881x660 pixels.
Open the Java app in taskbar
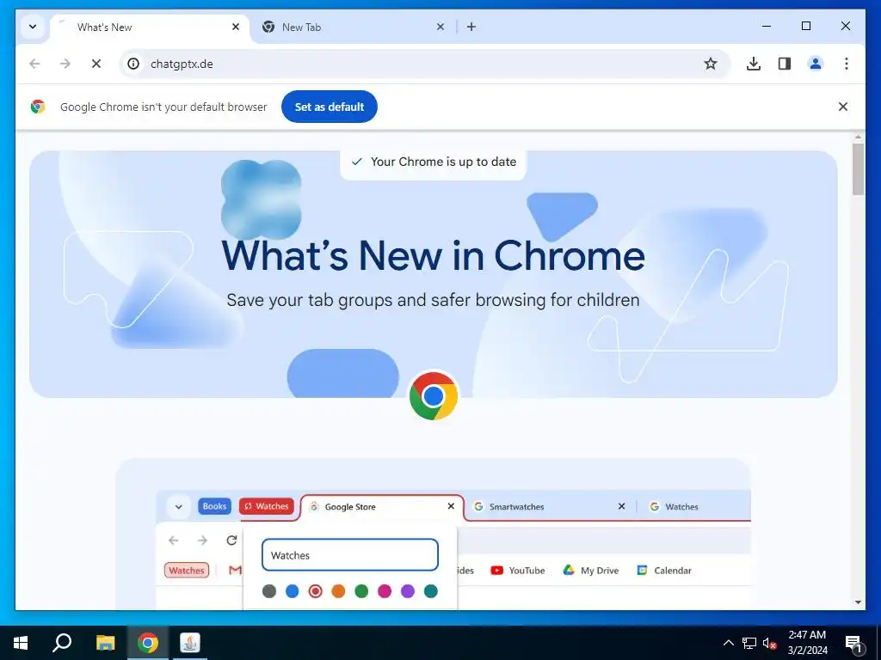tap(190, 643)
